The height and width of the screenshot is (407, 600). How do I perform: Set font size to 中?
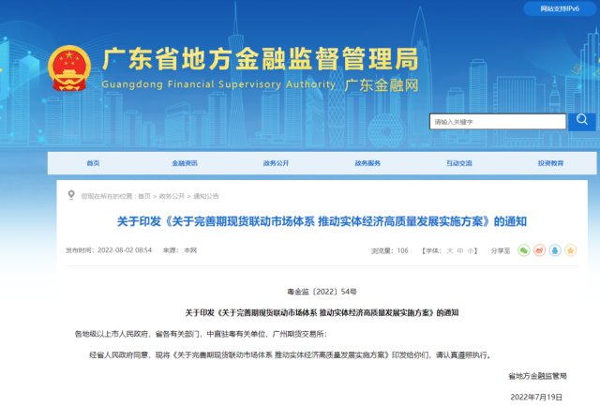coord(460,250)
